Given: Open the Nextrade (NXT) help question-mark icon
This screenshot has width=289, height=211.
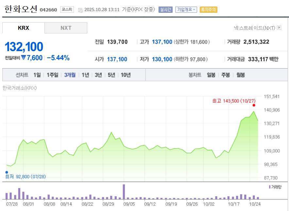Looking at the screenshot, I should (x=279, y=28).
